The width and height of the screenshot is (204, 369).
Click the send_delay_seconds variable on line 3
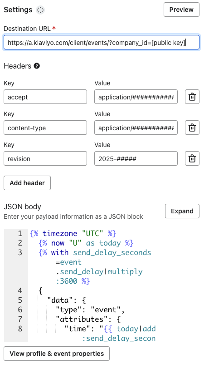coord(112,252)
